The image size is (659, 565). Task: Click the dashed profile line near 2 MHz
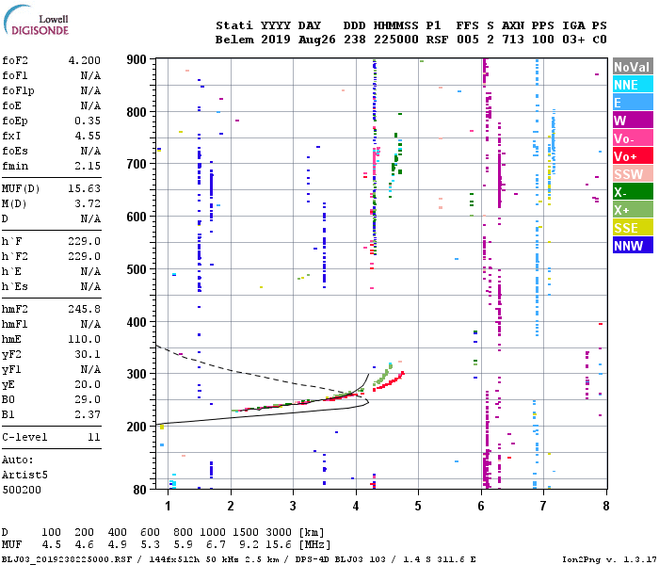click(x=231, y=370)
